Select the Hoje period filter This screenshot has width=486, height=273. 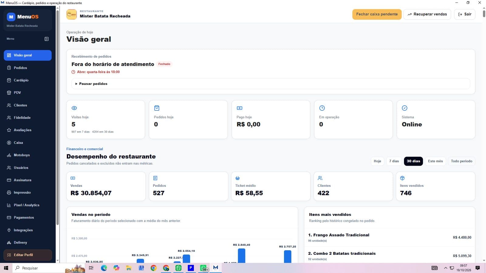pyautogui.click(x=377, y=161)
